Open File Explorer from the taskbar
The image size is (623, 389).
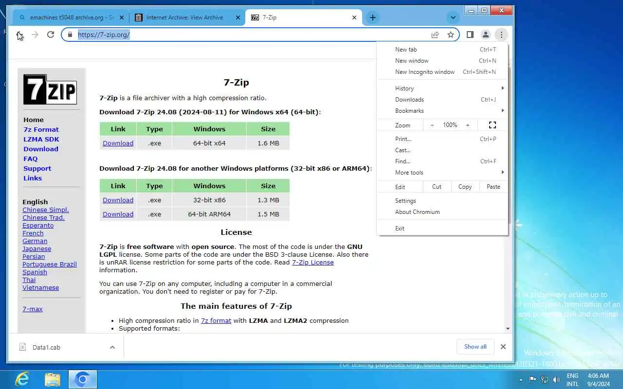(x=52, y=379)
